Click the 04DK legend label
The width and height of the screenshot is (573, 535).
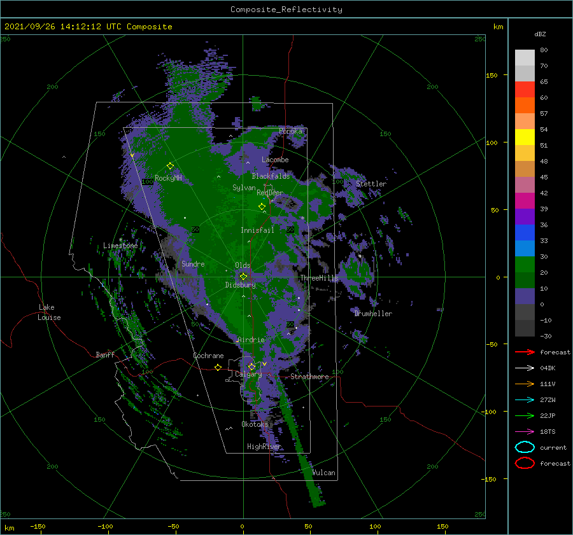[x=548, y=368]
